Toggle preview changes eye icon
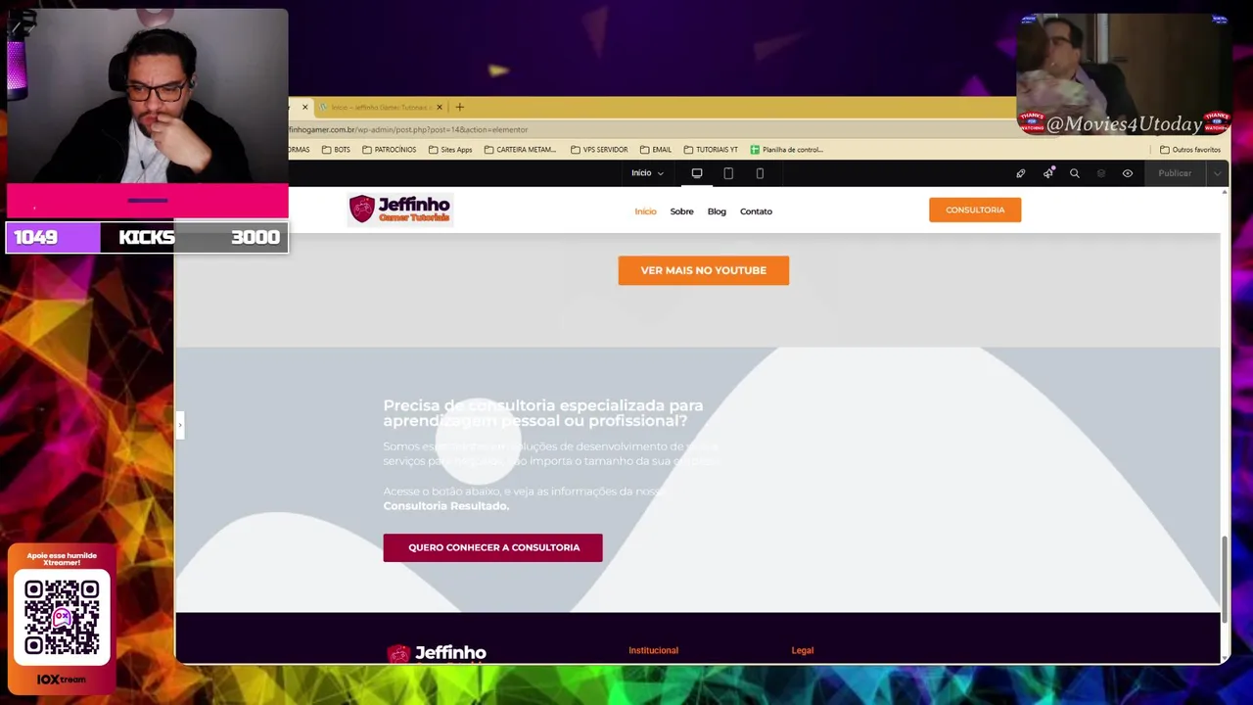Screen dimensions: 1253x705 (x=1128, y=173)
